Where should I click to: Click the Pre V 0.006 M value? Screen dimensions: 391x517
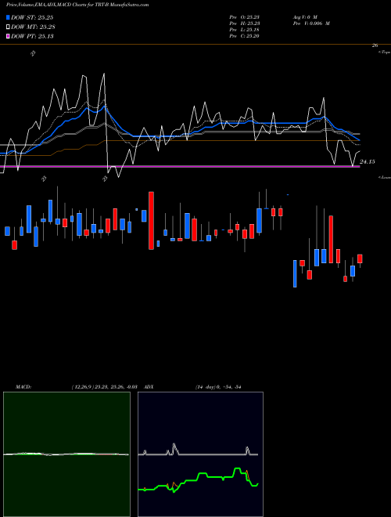click(310, 23)
